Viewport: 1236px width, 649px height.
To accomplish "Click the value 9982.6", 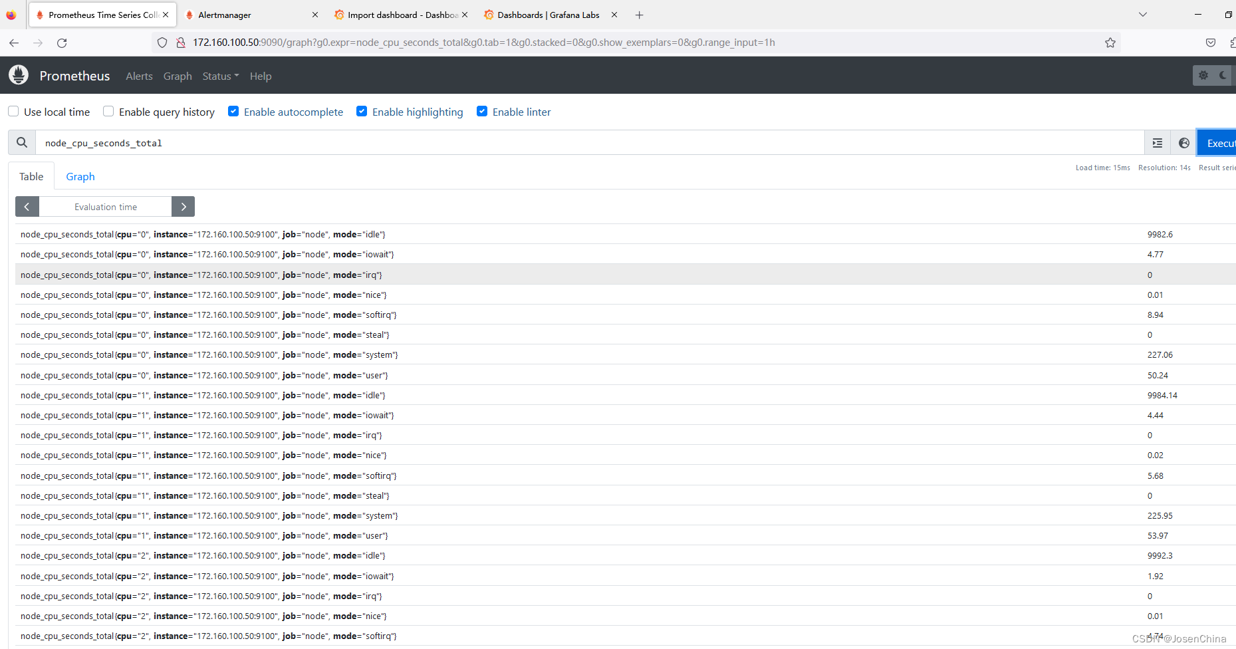I will pos(1160,235).
